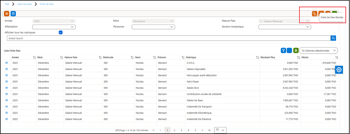Image resolution: width=350 pixels, height=134 pixels.
Task: View the C.N.S.S. row eye icon
Action: coord(7,63)
